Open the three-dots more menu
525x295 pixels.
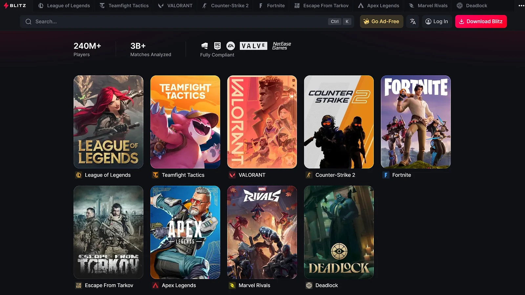coord(521,6)
